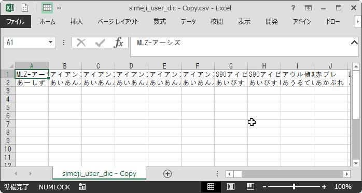Click previous sheet navigation arrow
The height and width of the screenshot is (193, 362).
pos(16,174)
